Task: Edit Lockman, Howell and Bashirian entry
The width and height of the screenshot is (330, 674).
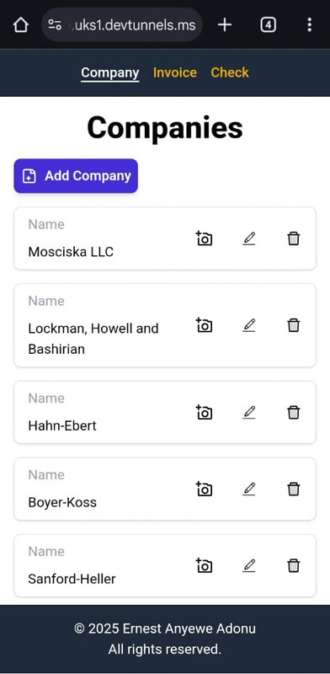Action: [x=249, y=325]
